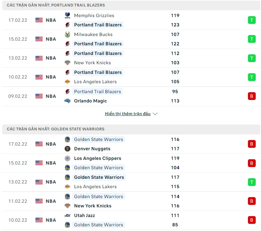Click the red B badge for the Utah Jazz game
261x231 pixels.
click(x=251, y=220)
